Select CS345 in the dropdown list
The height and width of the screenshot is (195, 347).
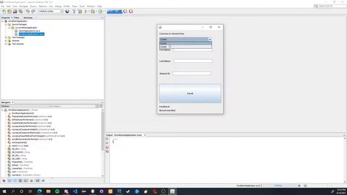coord(185,47)
